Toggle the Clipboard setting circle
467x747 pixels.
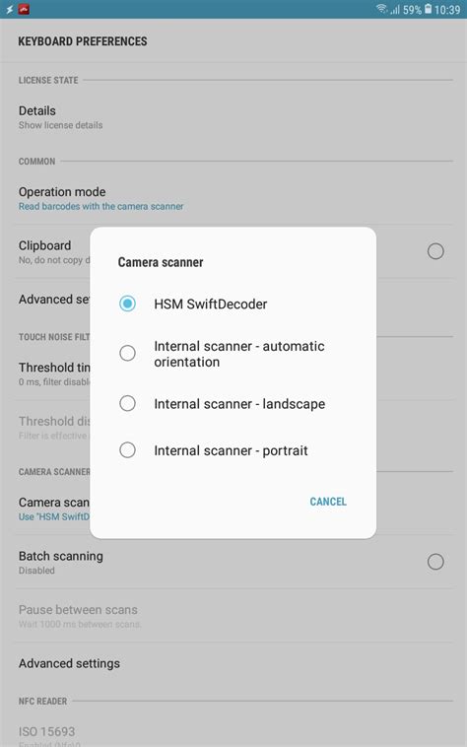[435, 251]
